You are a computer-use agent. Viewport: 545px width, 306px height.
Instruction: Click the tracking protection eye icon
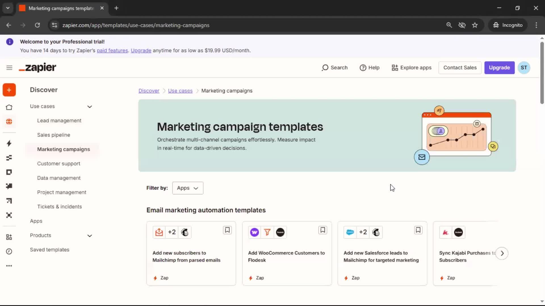coord(462,25)
